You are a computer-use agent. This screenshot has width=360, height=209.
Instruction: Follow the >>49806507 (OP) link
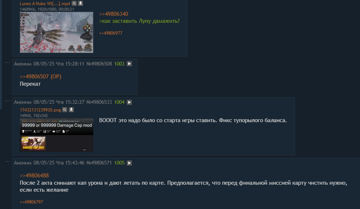click(40, 77)
